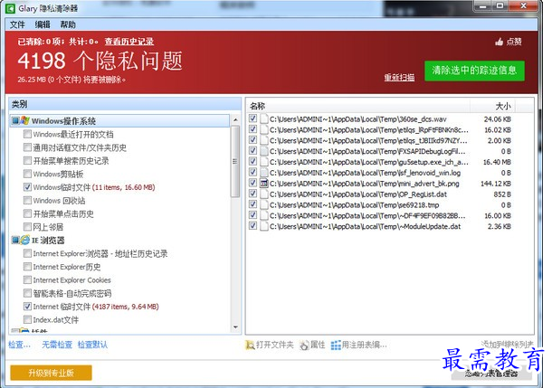The image size is (552, 388).
Task: Click 类别 panel header
Action: point(125,104)
